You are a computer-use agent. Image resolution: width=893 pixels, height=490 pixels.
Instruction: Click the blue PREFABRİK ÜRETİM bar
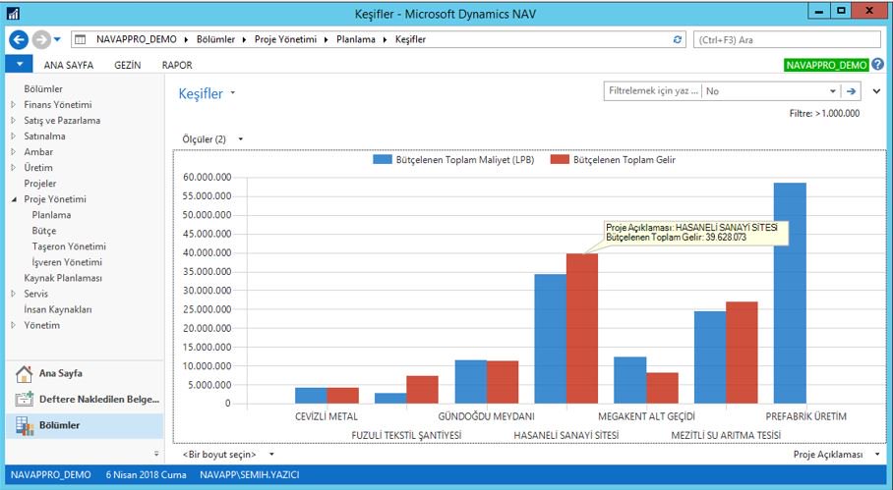coord(790,294)
